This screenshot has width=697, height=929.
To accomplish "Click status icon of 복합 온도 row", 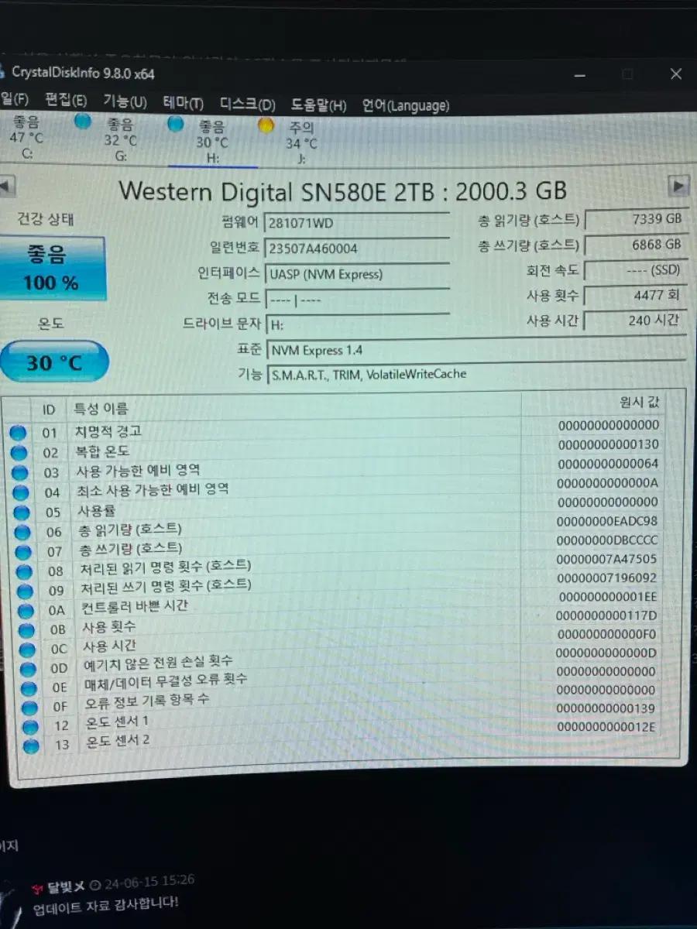I will click(19, 453).
